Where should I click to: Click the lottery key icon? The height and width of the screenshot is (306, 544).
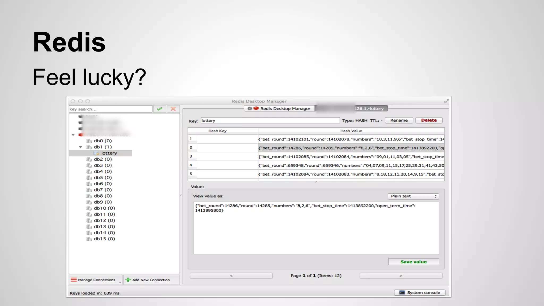tap(96, 153)
